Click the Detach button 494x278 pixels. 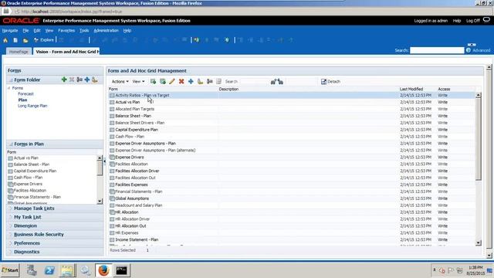330,82
